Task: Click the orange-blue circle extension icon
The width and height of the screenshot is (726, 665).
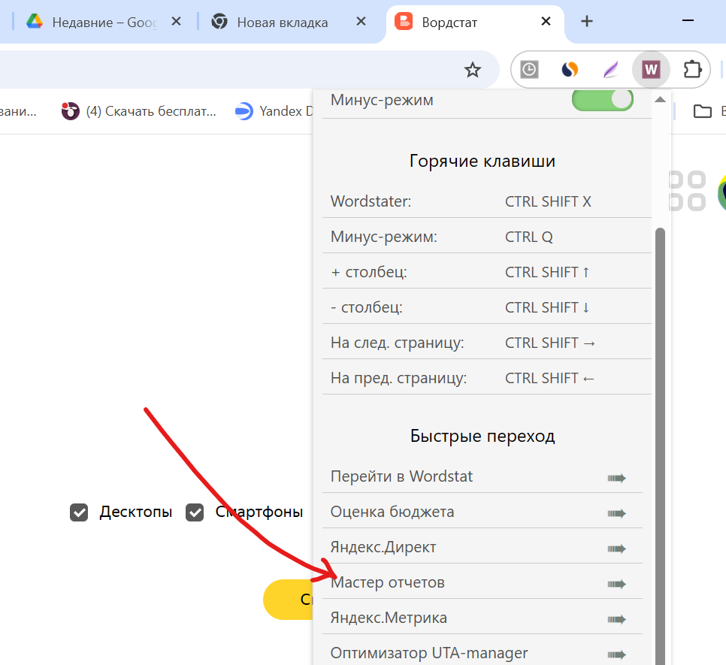Action: coord(570,70)
